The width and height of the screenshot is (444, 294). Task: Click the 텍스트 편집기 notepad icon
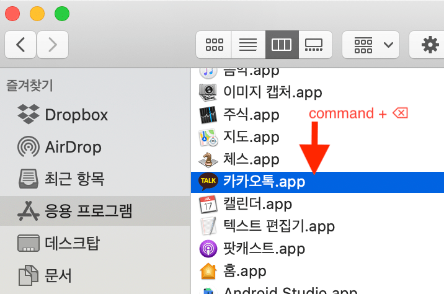[x=209, y=226]
